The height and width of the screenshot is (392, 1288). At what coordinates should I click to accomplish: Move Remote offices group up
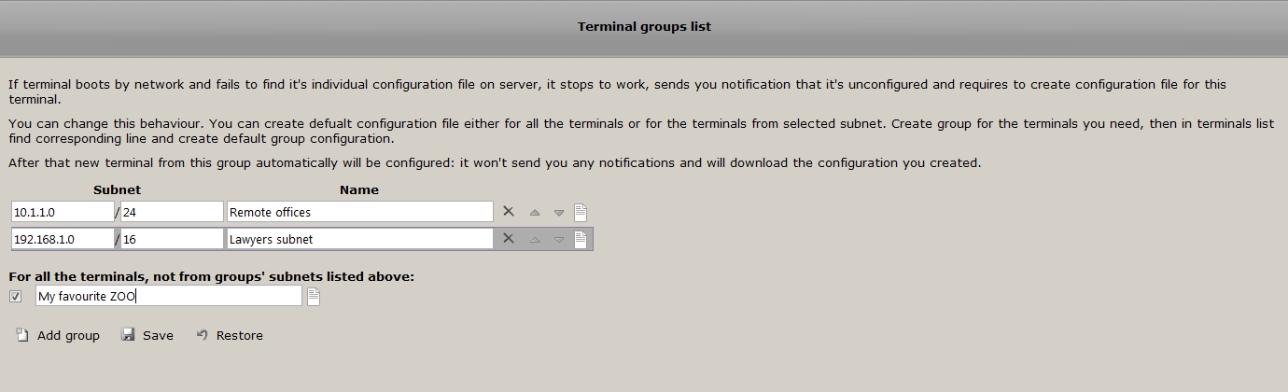coord(535,213)
